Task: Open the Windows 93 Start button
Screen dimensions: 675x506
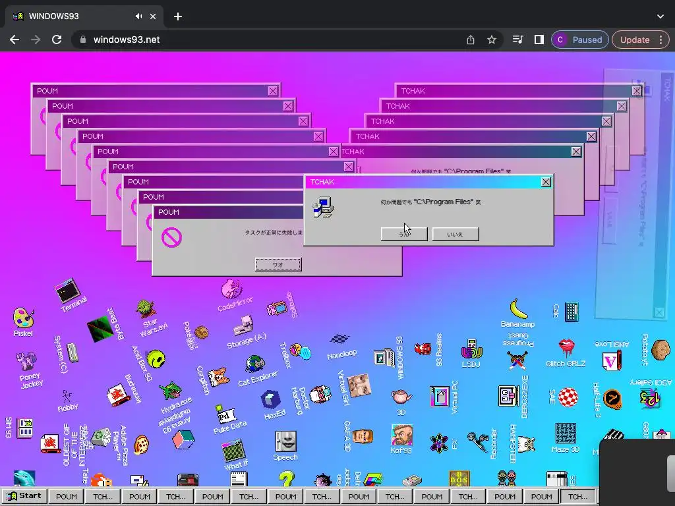Action: point(24,495)
